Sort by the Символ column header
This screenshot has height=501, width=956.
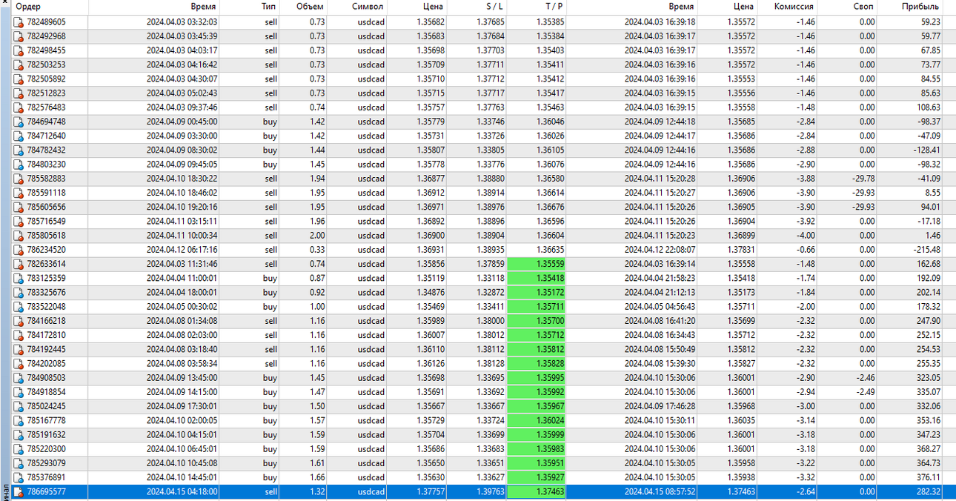pos(368,7)
